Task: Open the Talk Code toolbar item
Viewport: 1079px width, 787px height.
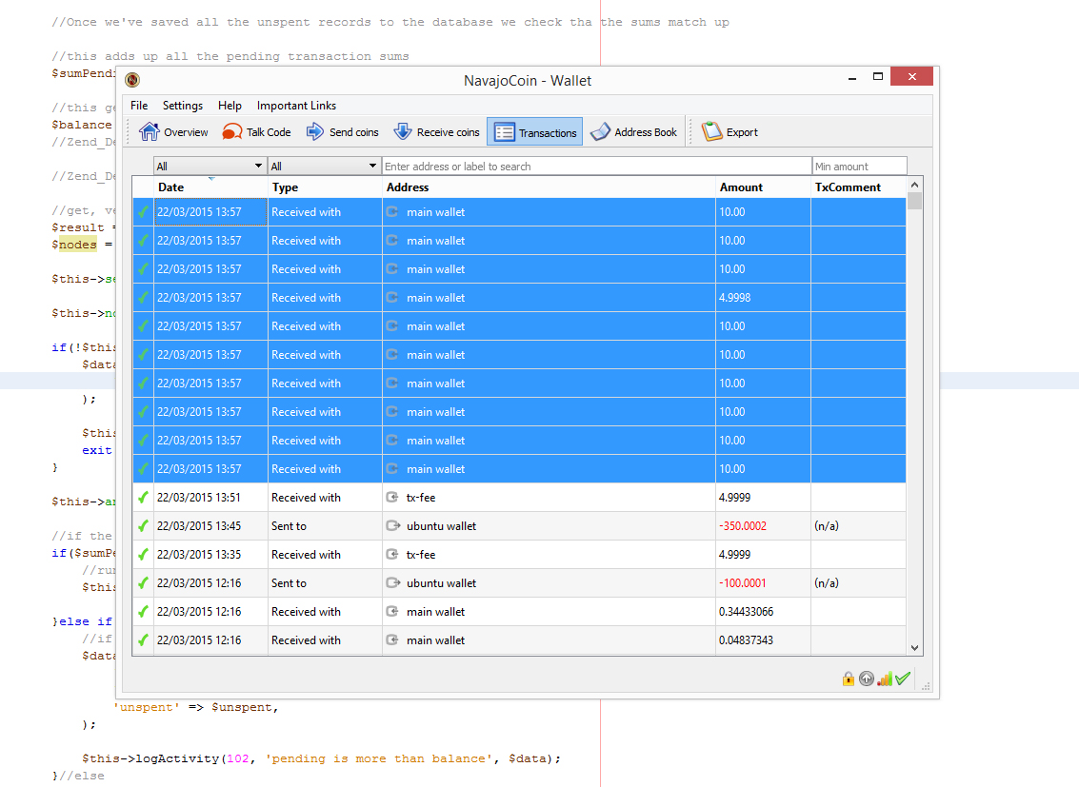Action: [x=257, y=132]
